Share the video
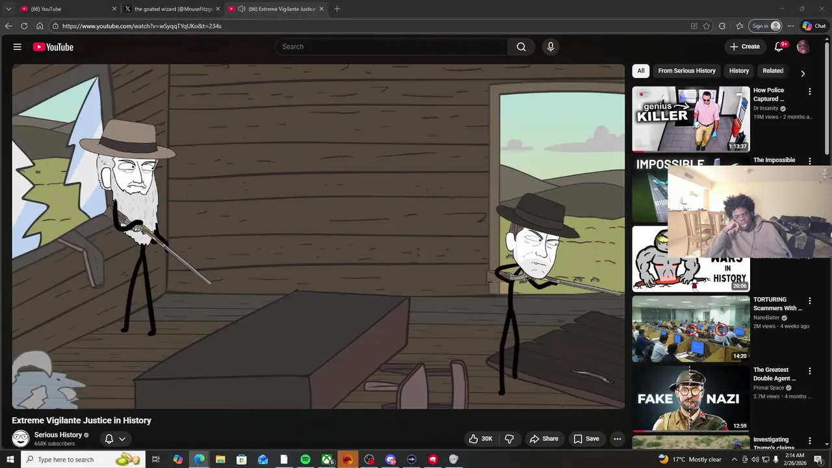 point(544,439)
